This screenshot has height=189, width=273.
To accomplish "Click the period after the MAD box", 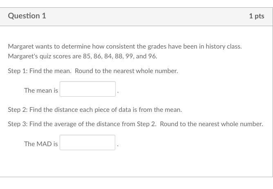I will 118,146.
